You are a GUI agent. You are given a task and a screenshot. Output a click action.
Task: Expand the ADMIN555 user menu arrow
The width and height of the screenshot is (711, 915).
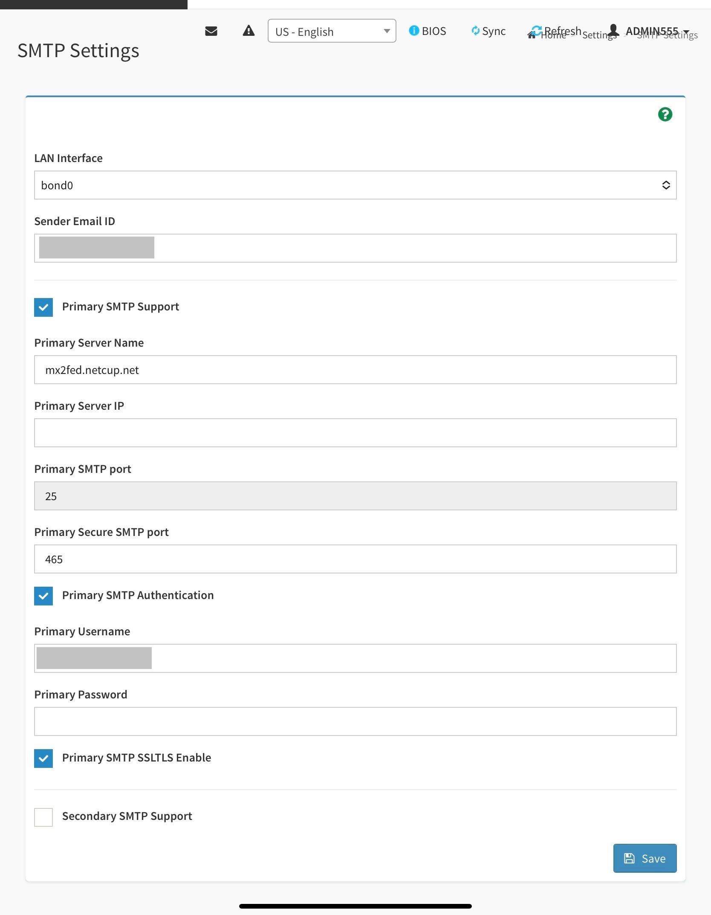[x=686, y=32]
